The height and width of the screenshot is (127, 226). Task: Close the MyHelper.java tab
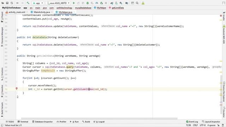pos(74,12)
